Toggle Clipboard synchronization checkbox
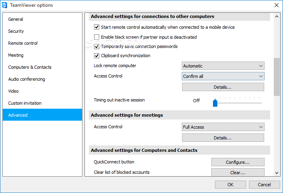The height and width of the screenshot is (193, 283). coord(96,56)
